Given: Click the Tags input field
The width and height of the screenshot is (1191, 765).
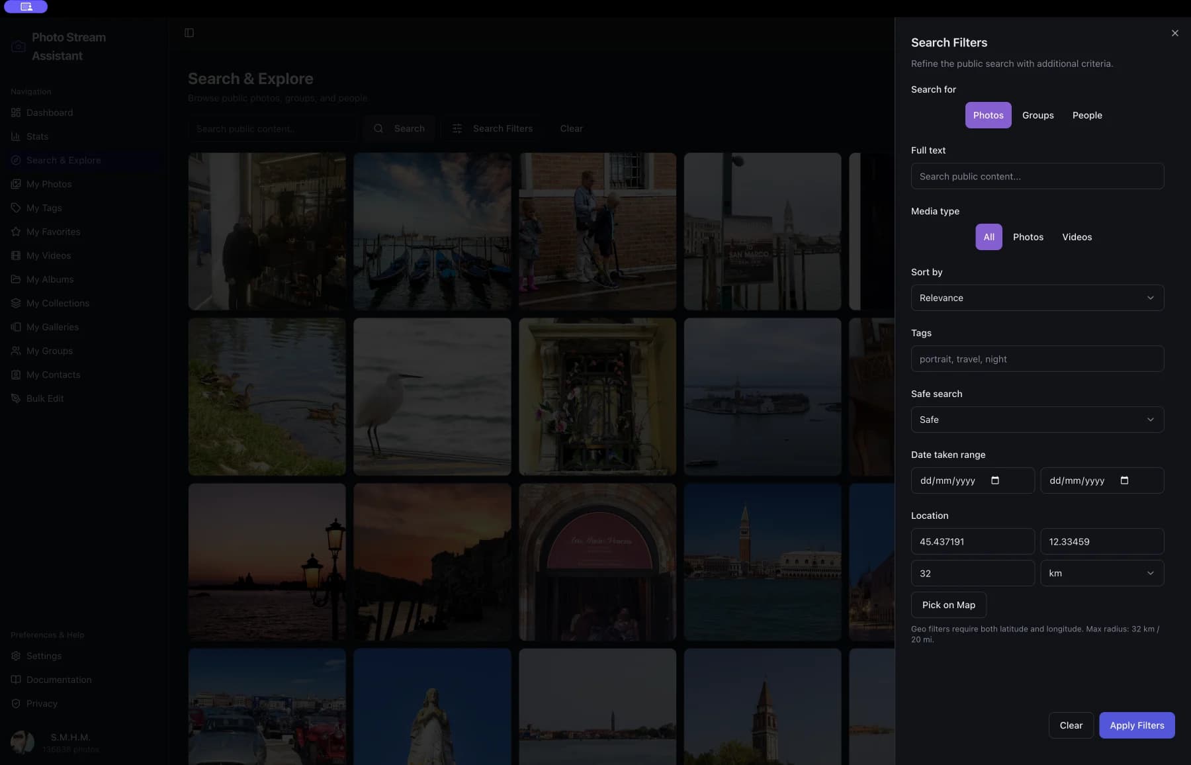Looking at the screenshot, I should pyautogui.click(x=1037, y=359).
